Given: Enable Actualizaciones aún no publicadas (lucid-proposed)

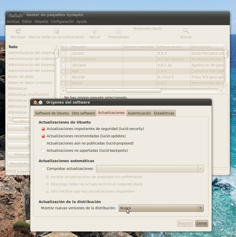Looking at the screenshot, I should [43, 143].
